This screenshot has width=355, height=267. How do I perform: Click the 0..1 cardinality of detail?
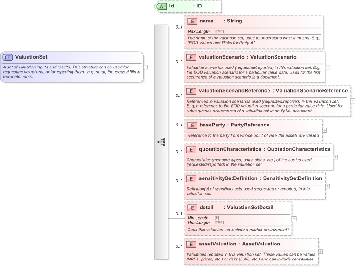pyautogui.click(x=179, y=214)
